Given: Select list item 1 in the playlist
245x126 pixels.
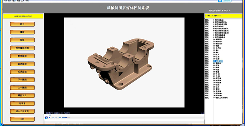Looking at the screenshot, I should click(x=219, y=20).
